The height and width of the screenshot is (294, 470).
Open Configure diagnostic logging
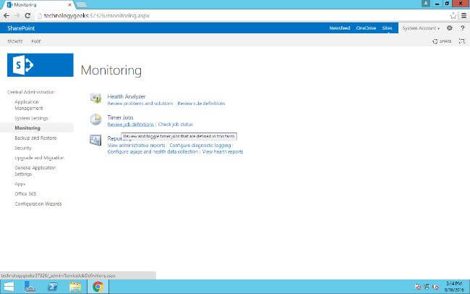(200, 146)
